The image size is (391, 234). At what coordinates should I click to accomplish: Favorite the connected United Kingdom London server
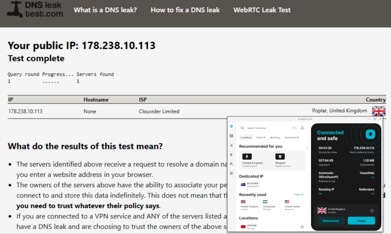372,211
